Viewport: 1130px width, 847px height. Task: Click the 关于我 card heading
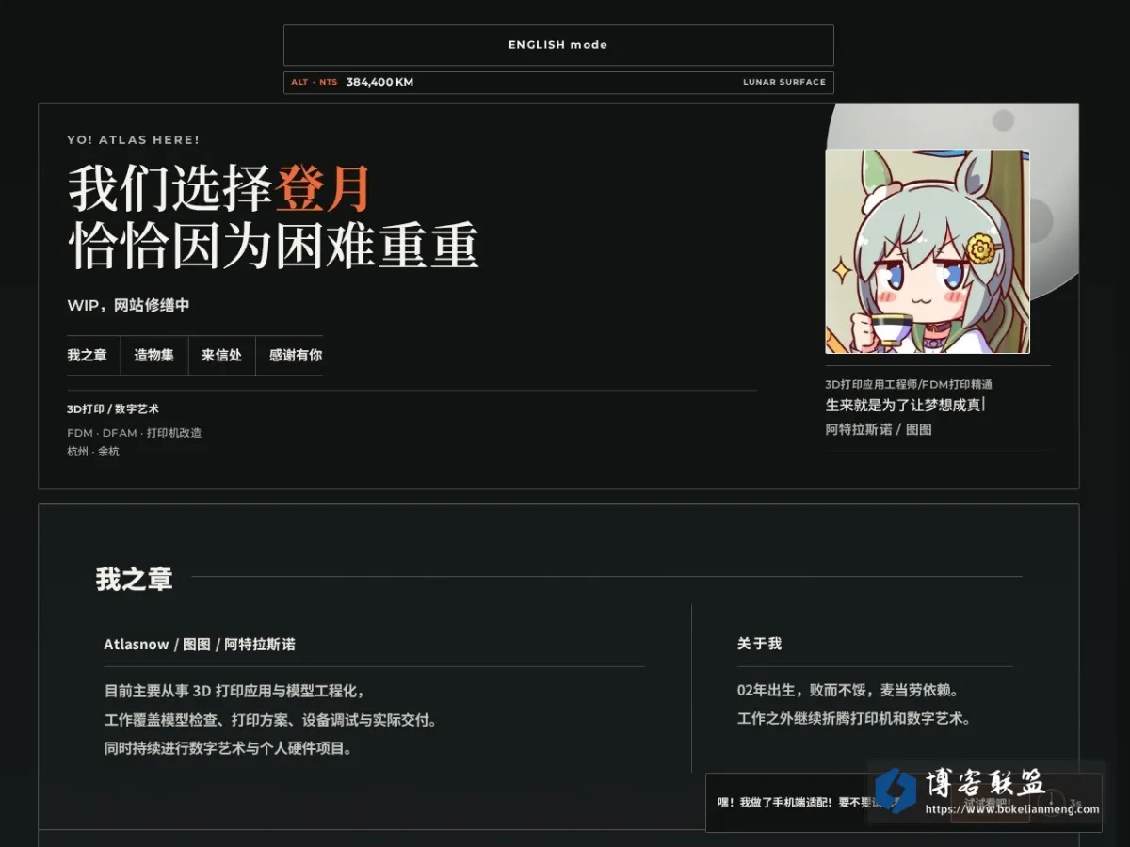pos(759,644)
